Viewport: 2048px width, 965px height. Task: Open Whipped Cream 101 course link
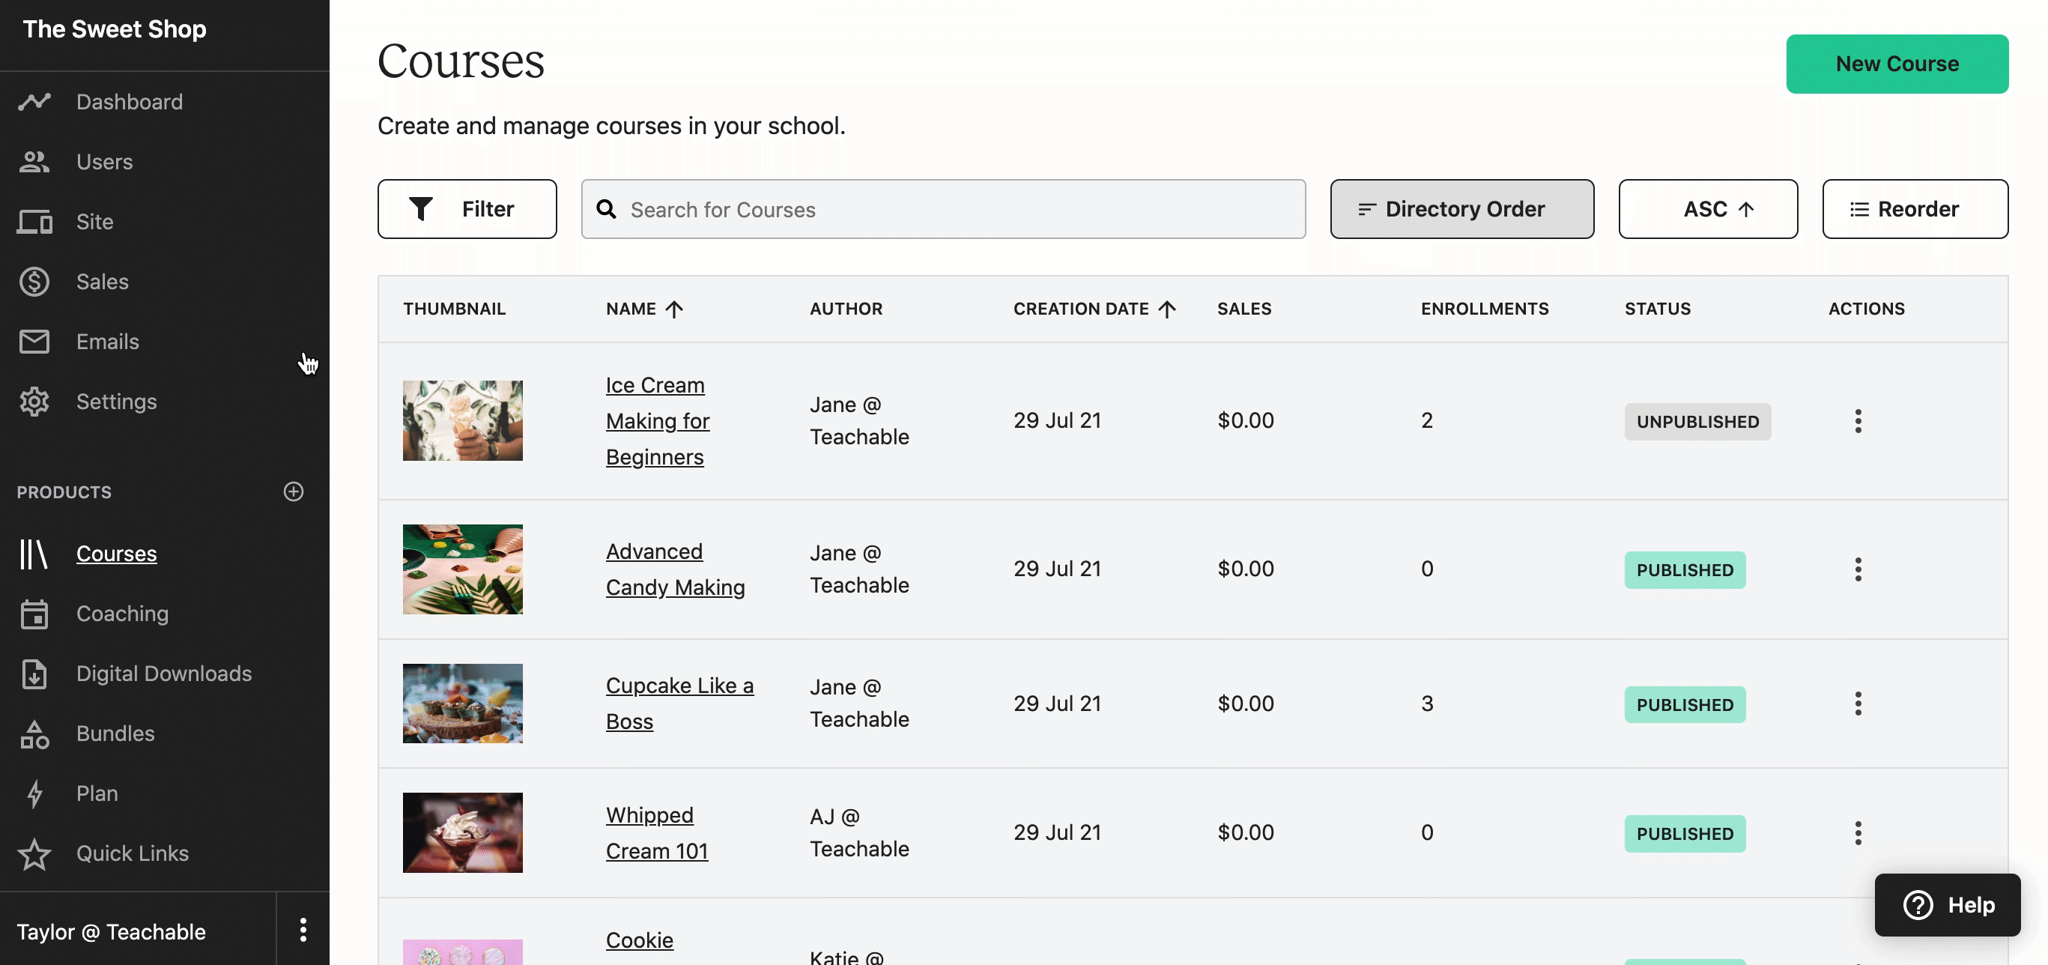point(657,833)
